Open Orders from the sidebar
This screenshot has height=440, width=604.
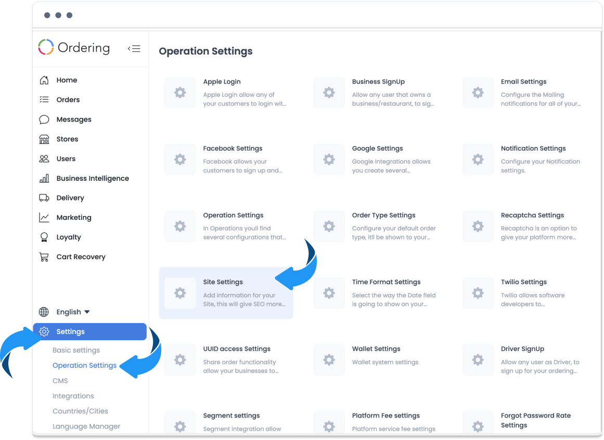coord(68,100)
